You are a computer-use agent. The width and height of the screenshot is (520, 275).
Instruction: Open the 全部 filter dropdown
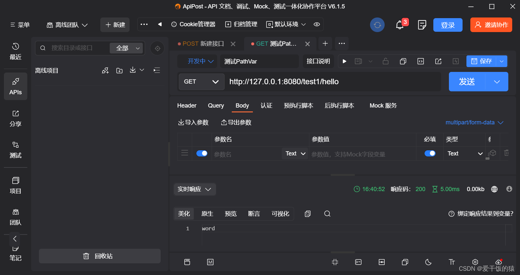click(126, 48)
